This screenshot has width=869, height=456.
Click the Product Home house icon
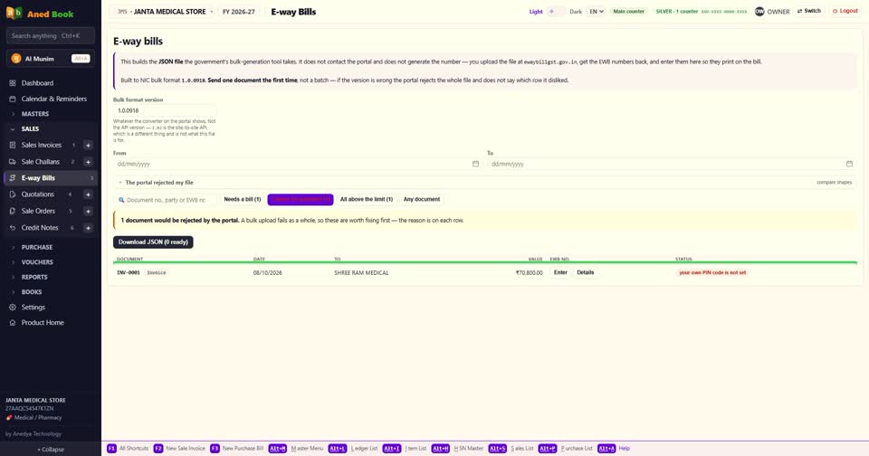[13, 322]
